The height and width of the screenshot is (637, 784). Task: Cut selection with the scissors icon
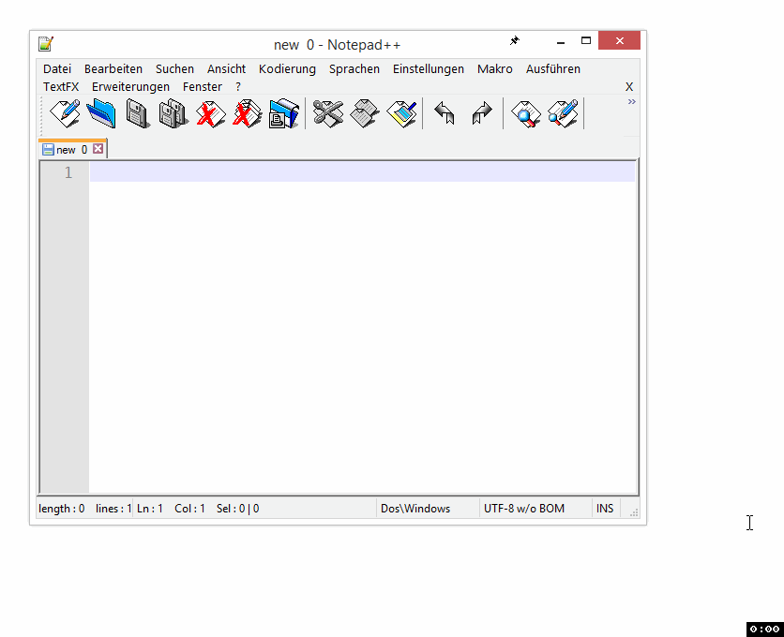(327, 114)
